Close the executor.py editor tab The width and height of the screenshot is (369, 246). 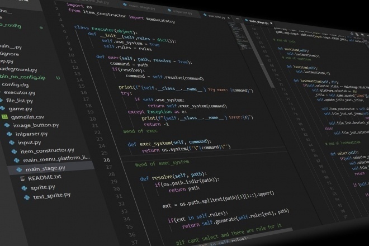[x=229, y=18]
